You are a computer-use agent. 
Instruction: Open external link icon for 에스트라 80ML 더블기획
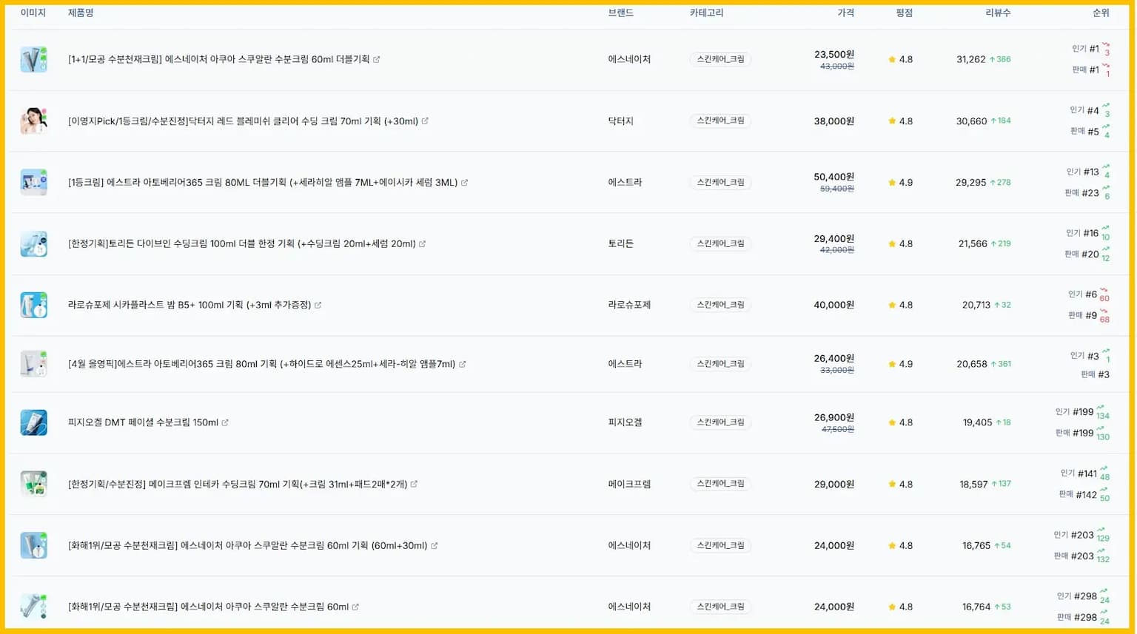tap(465, 182)
